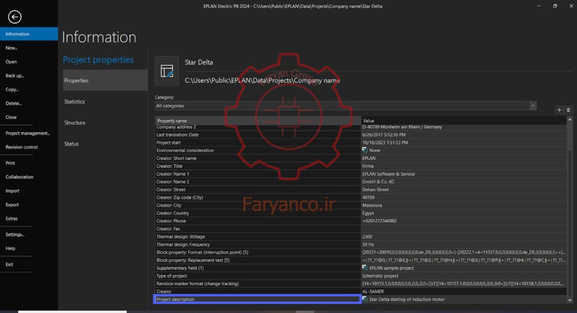The width and height of the screenshot is (577, 313).
Task: Select Export in the left menu
Action: pos(12,205)
